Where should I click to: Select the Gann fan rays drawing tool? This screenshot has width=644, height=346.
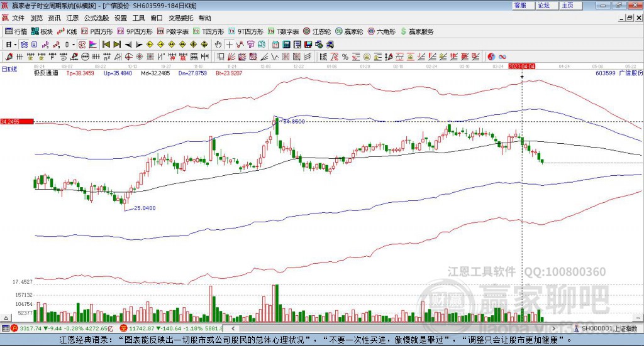click(x=230, y=57)
